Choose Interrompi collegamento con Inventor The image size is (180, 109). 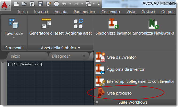(135, 81)
